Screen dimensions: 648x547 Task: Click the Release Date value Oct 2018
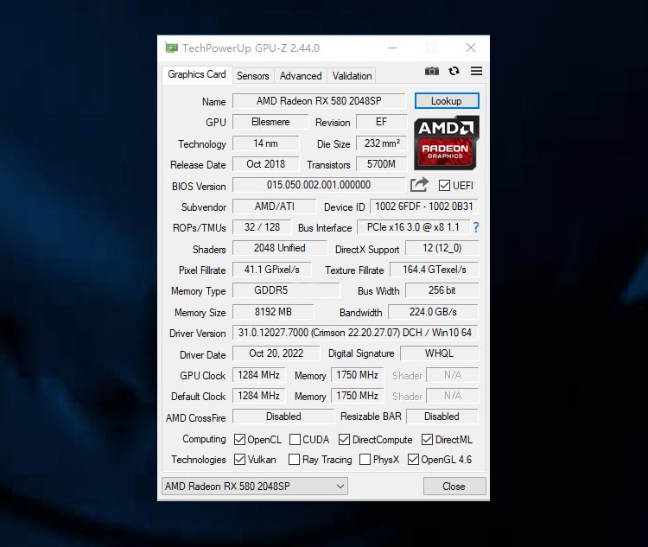pos(265,164)
